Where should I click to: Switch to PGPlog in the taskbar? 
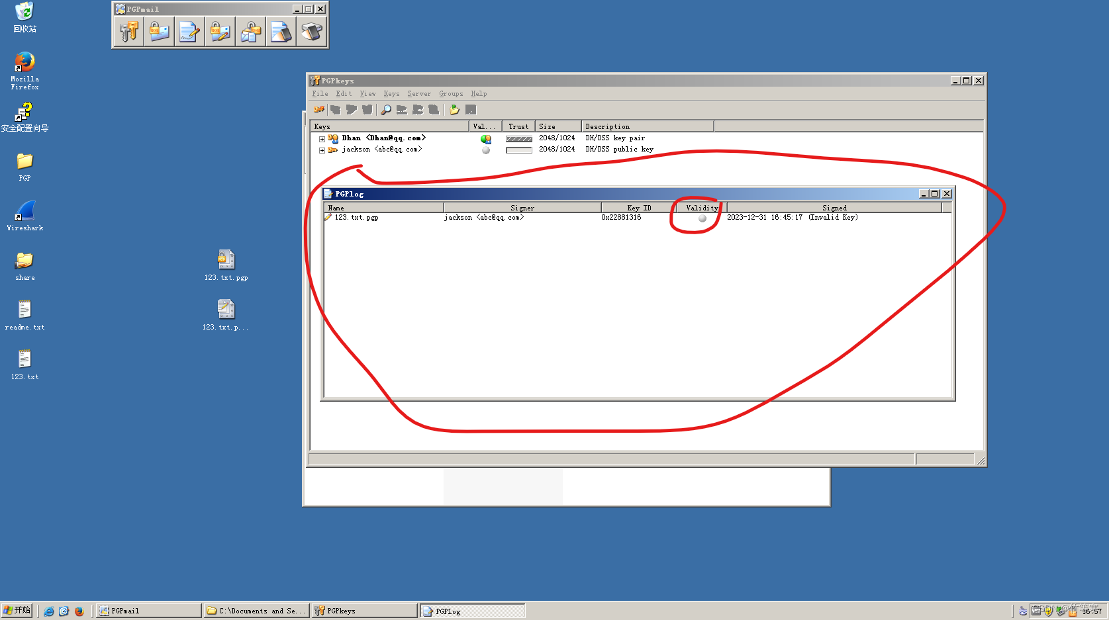coord(473,611)
